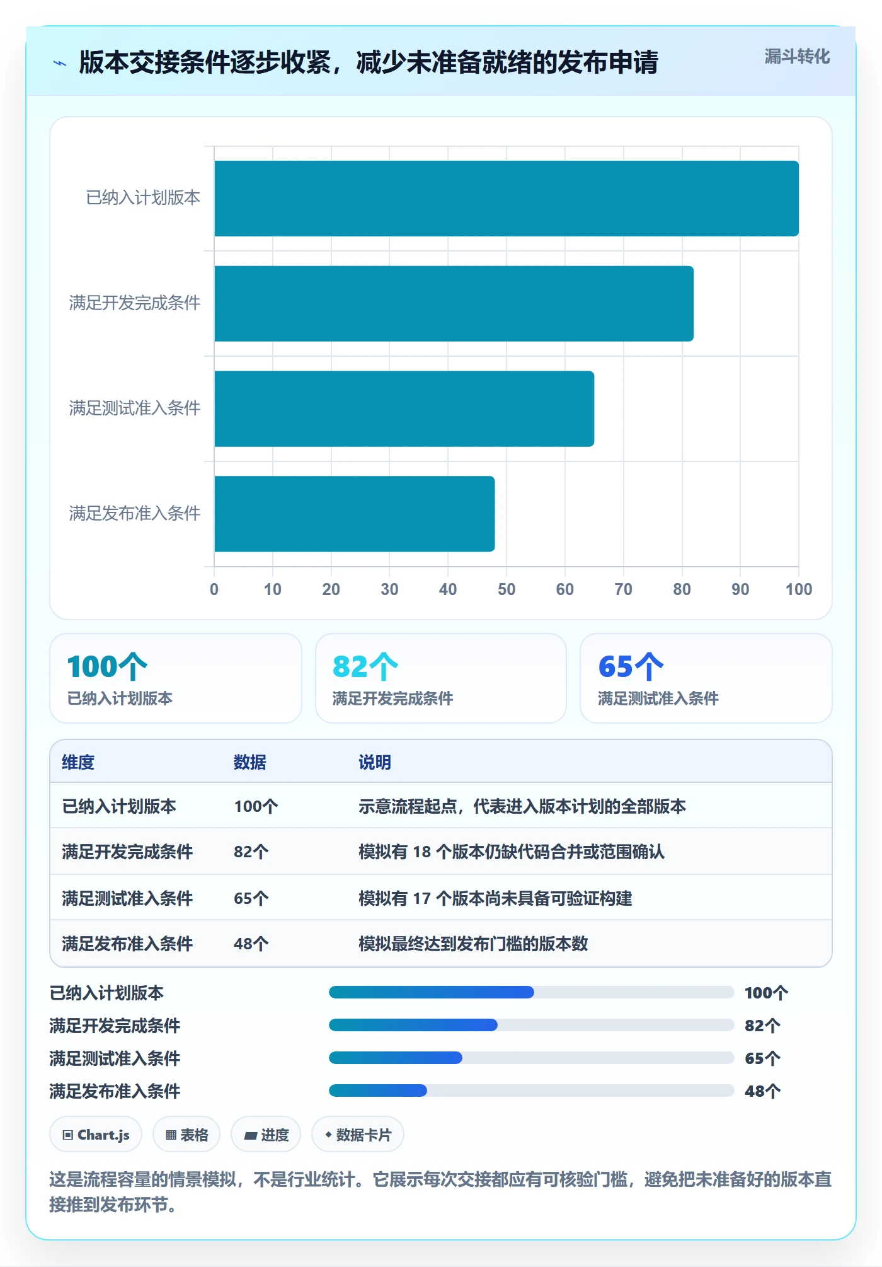Image resolution: width=882 pixels, height=1267 pixels.
Task: Click the 漏斗转化 label in header
Action: coord(797,57)
